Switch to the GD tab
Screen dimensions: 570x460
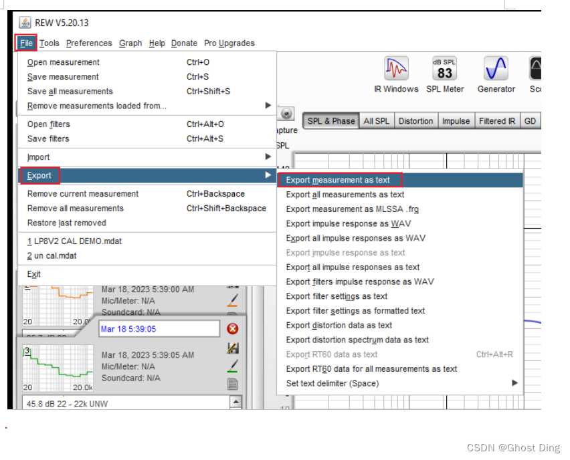pyautogui.click(x=530, y=121)
